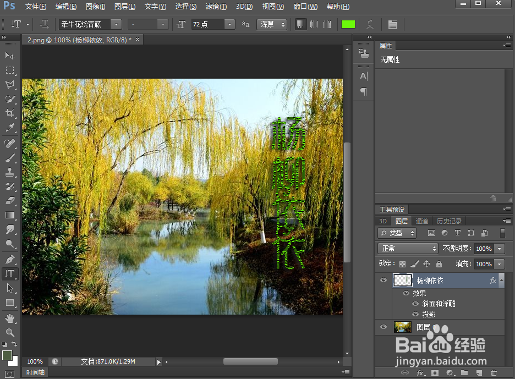The height and width of the screenshot is (379, 515).
Task: Open 窗口(W) menu
Action: coord(305,7)
